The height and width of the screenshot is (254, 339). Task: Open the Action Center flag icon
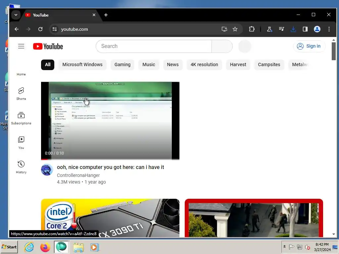tap(291, 247)
